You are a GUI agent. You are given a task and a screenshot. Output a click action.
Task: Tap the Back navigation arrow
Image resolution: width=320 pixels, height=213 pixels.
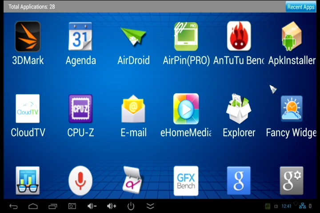point(14,206)
